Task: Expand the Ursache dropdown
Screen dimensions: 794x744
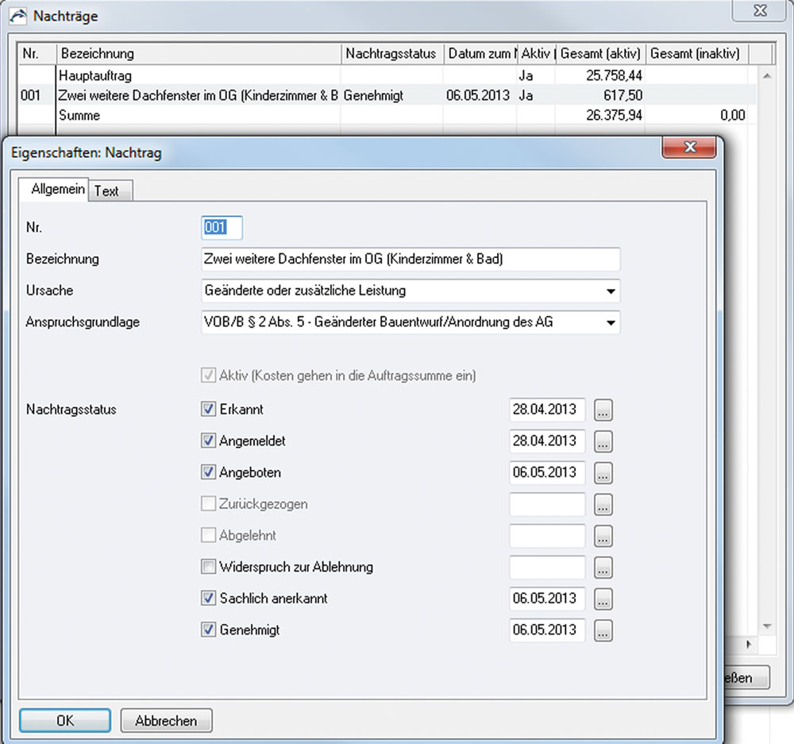Action: (x=610, y=291)
